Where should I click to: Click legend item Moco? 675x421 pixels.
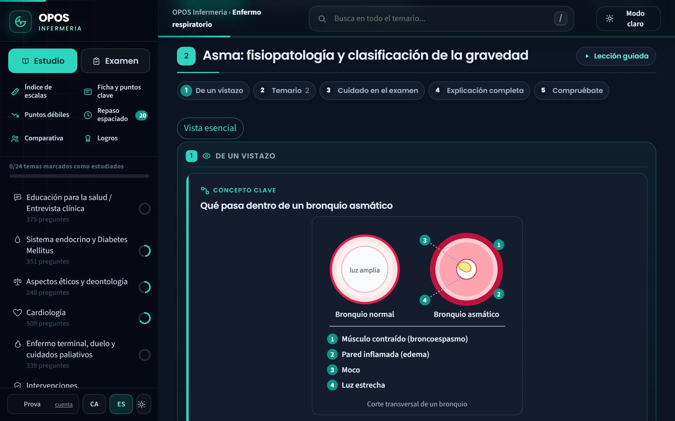pyautogui.click(x=344, y=370)
